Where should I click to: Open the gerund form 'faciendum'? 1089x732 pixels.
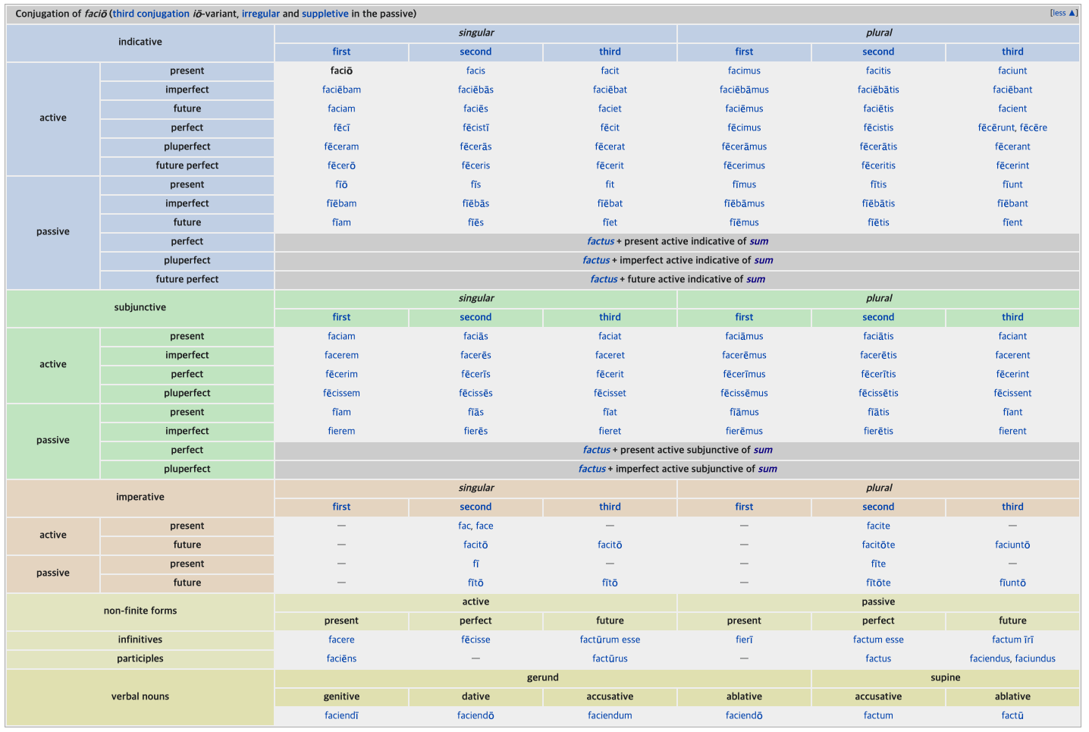[610, 715]
